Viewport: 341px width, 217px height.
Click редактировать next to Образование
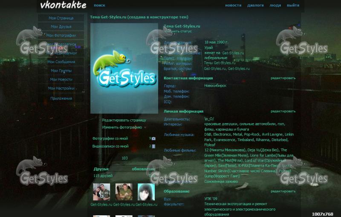click(283, 191)
